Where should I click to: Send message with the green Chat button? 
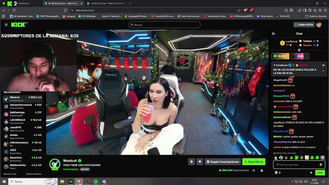tap(320, 173)
